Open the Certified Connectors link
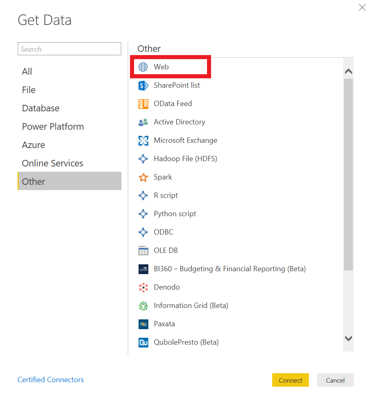 [x=51, y=380]
